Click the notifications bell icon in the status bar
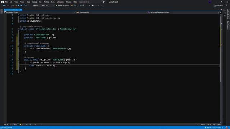The image size is (230, 129). pos(227,128)
